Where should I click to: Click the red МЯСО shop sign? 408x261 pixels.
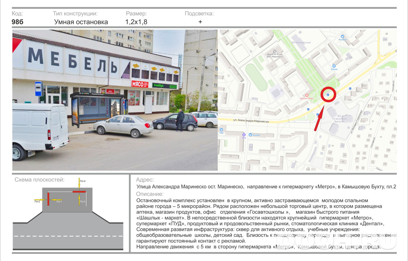pyautogui.click(x=140, y=84)
